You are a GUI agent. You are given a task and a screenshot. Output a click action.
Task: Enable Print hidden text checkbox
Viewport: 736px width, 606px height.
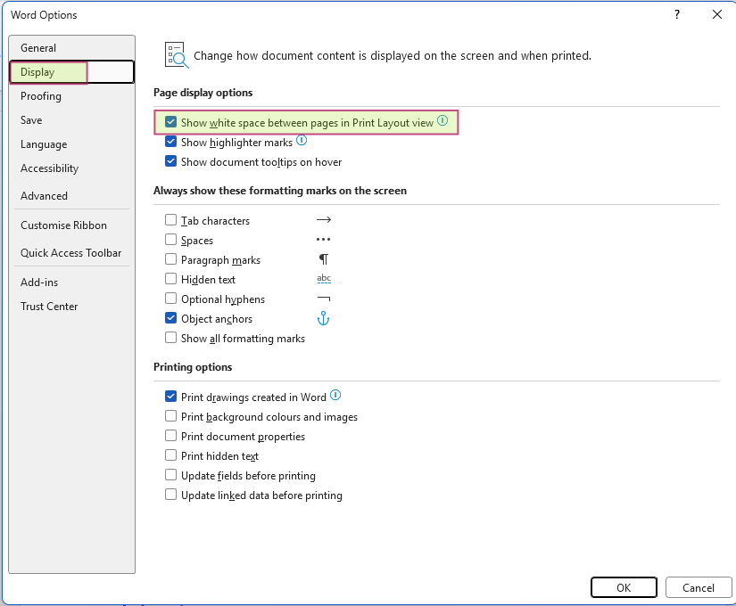pyautogui.click(x=171, y=456)
